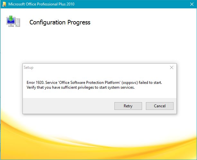197x160 pixels.
Task: Close the Microsoft Office Professional Plus 2010 window
Action: 192,4
